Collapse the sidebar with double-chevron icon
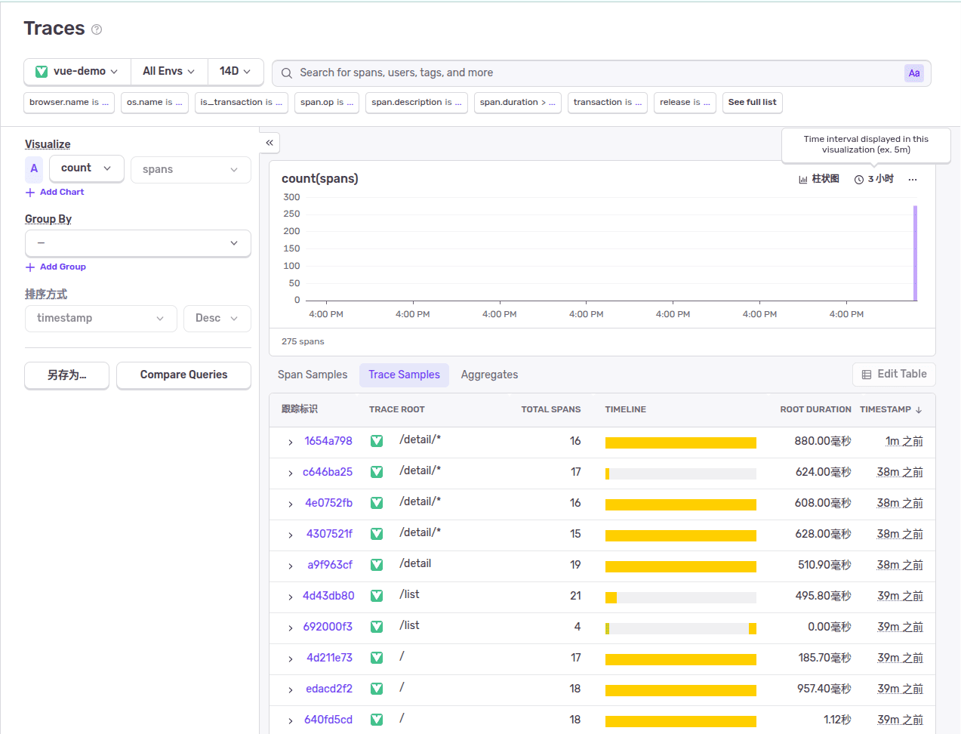This screenshot has width=961, height=734. pos(270,143)
